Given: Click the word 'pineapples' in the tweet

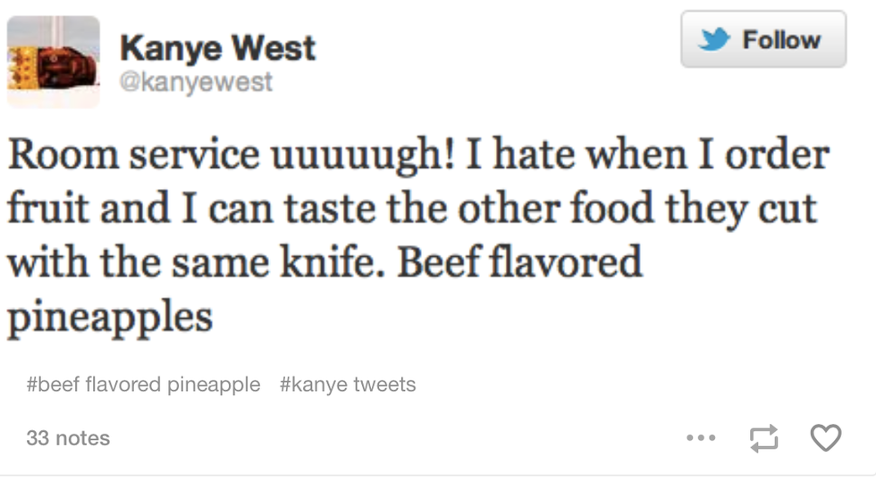Looking at the screenshot, I should [x=110, y=318].
